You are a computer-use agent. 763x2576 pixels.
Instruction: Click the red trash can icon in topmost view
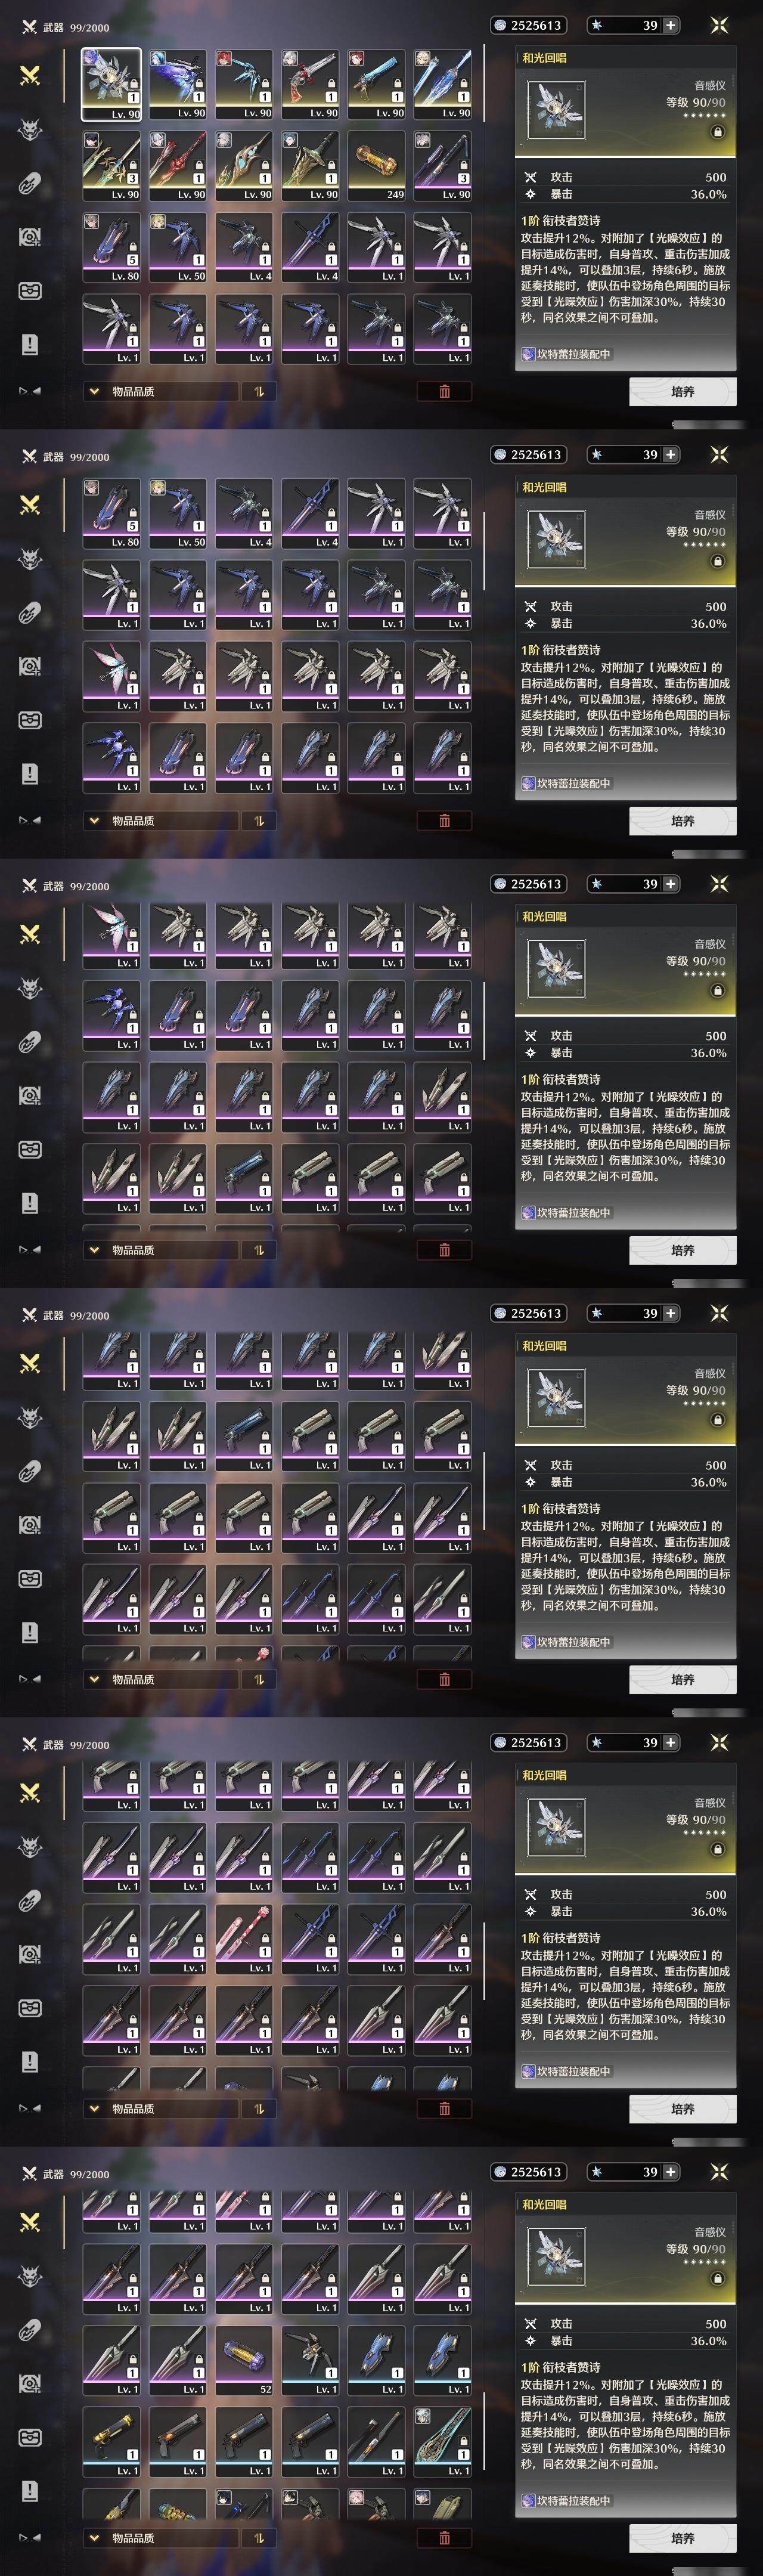444,392
